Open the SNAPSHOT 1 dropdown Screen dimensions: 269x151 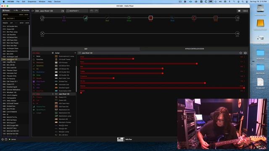point(77,11)
